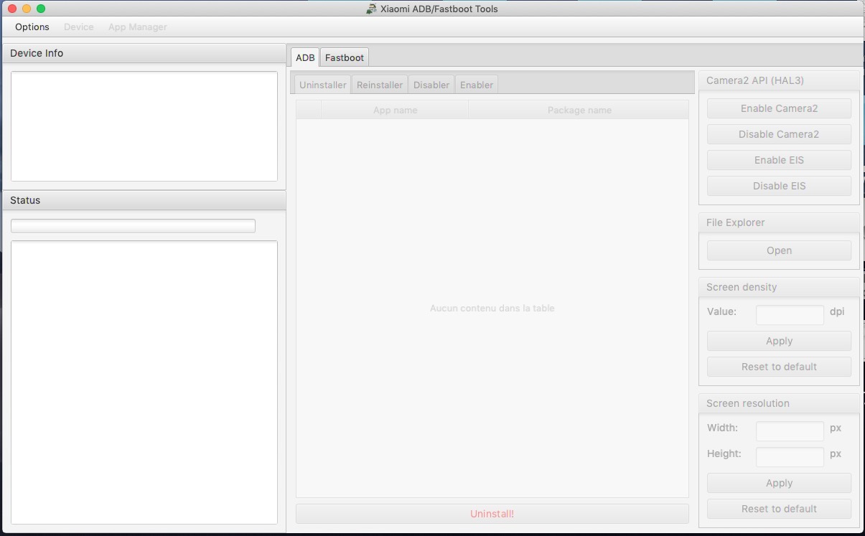Click the Enable Camera2 button
865x536 pixels.
coord(779,108)
